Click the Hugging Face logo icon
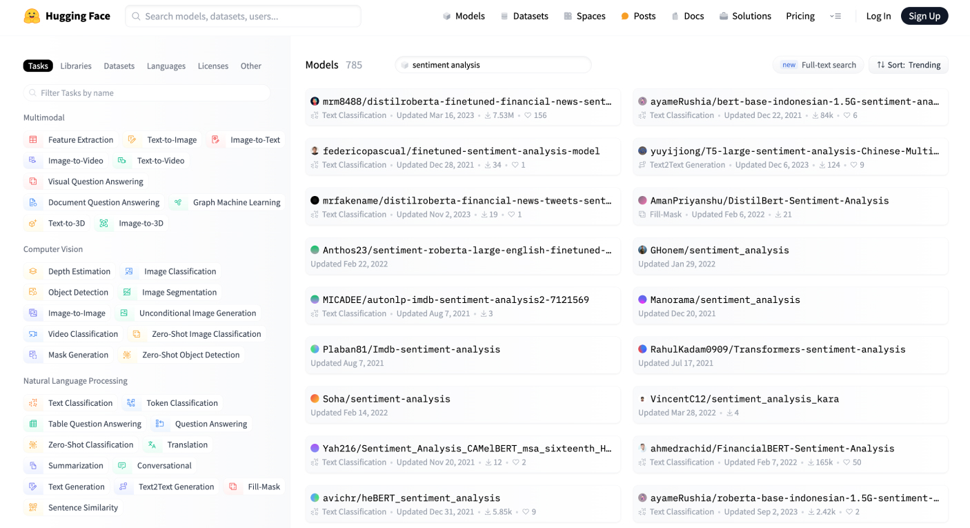 (x=32, y=16)
